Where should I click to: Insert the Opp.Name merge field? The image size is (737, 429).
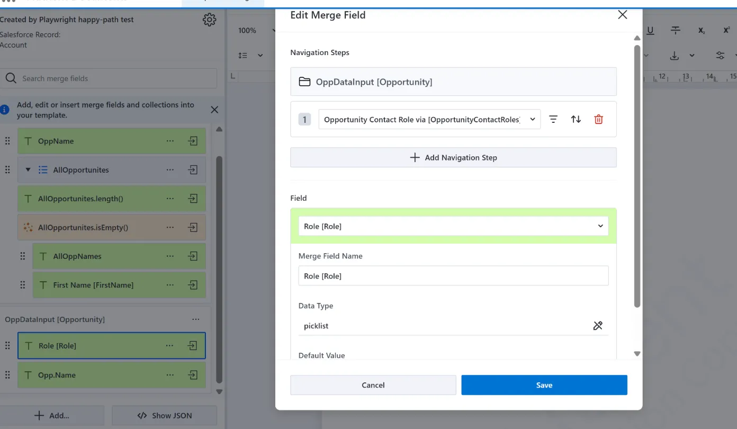pos(193,375)
